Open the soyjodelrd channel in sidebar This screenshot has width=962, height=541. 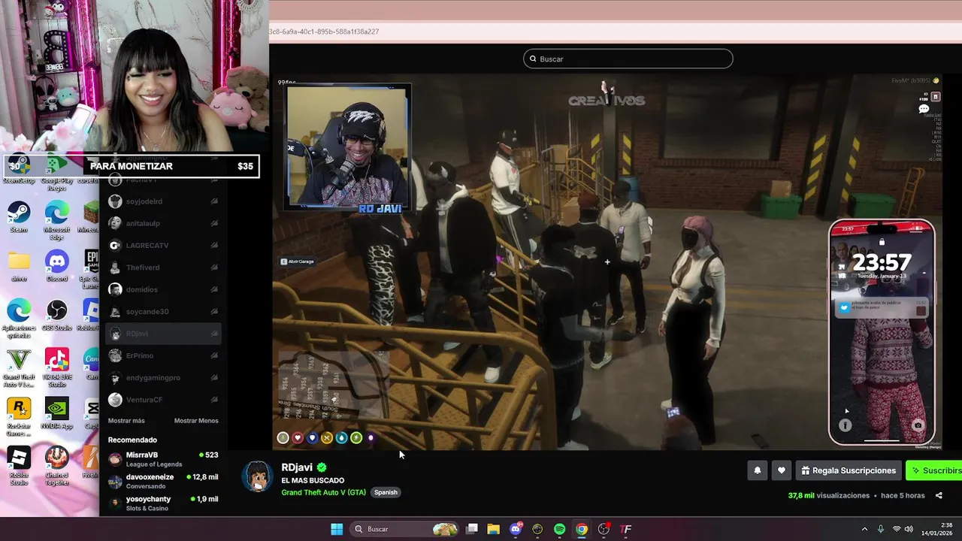164,201
